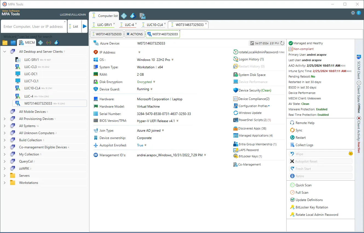Open the ACTIONS tab
Viewport: 364px width, 233px height.
click(134, 34)
